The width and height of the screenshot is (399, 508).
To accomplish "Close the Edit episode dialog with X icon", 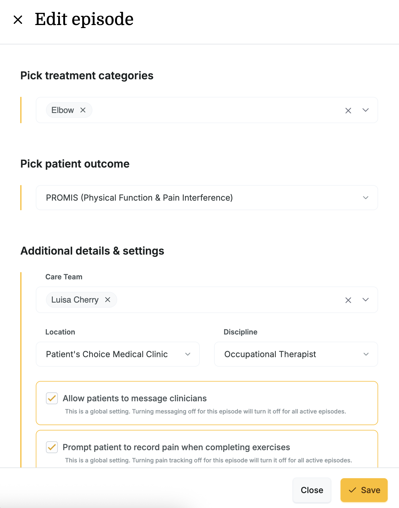I will [x=18, y=20].
